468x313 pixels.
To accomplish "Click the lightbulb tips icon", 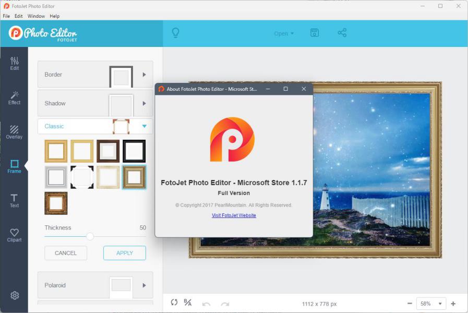I will pyautogui.click(x=175, y=33).
